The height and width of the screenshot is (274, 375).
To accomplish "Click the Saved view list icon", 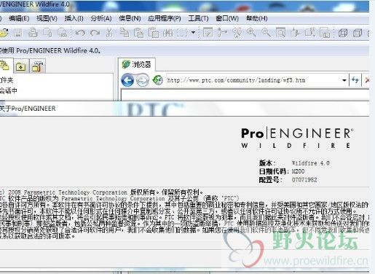I will [x=310, y=33].
